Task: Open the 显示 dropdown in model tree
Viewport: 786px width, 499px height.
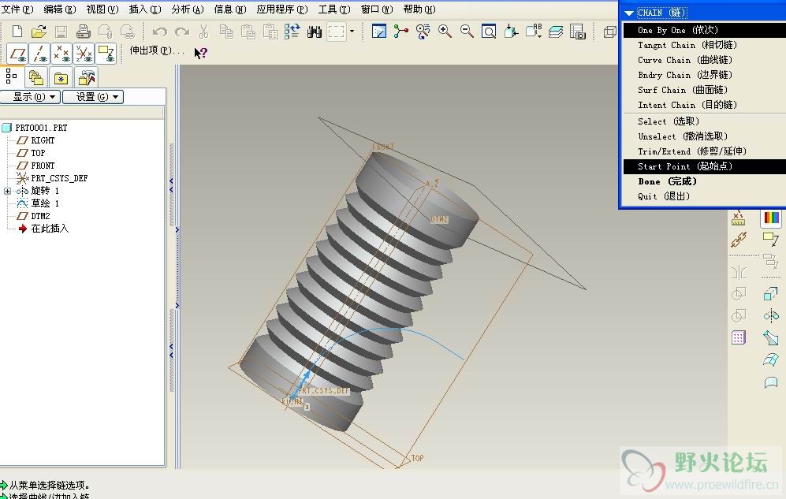Action: pos(30,97)
